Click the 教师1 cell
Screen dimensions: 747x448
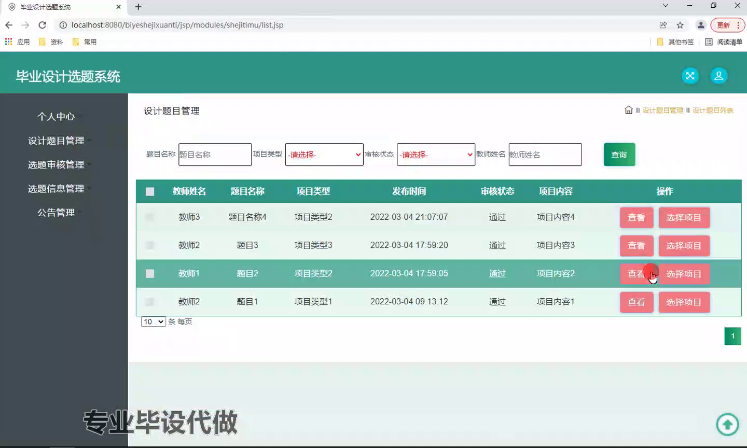pyautogui.click(x=189, y=273)
